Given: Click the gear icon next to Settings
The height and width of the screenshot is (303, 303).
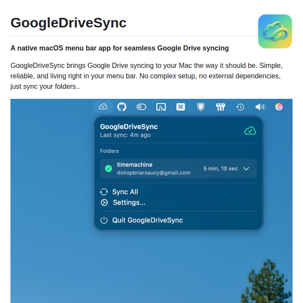Looking at the screenshot, I should [x=104, y=202].
